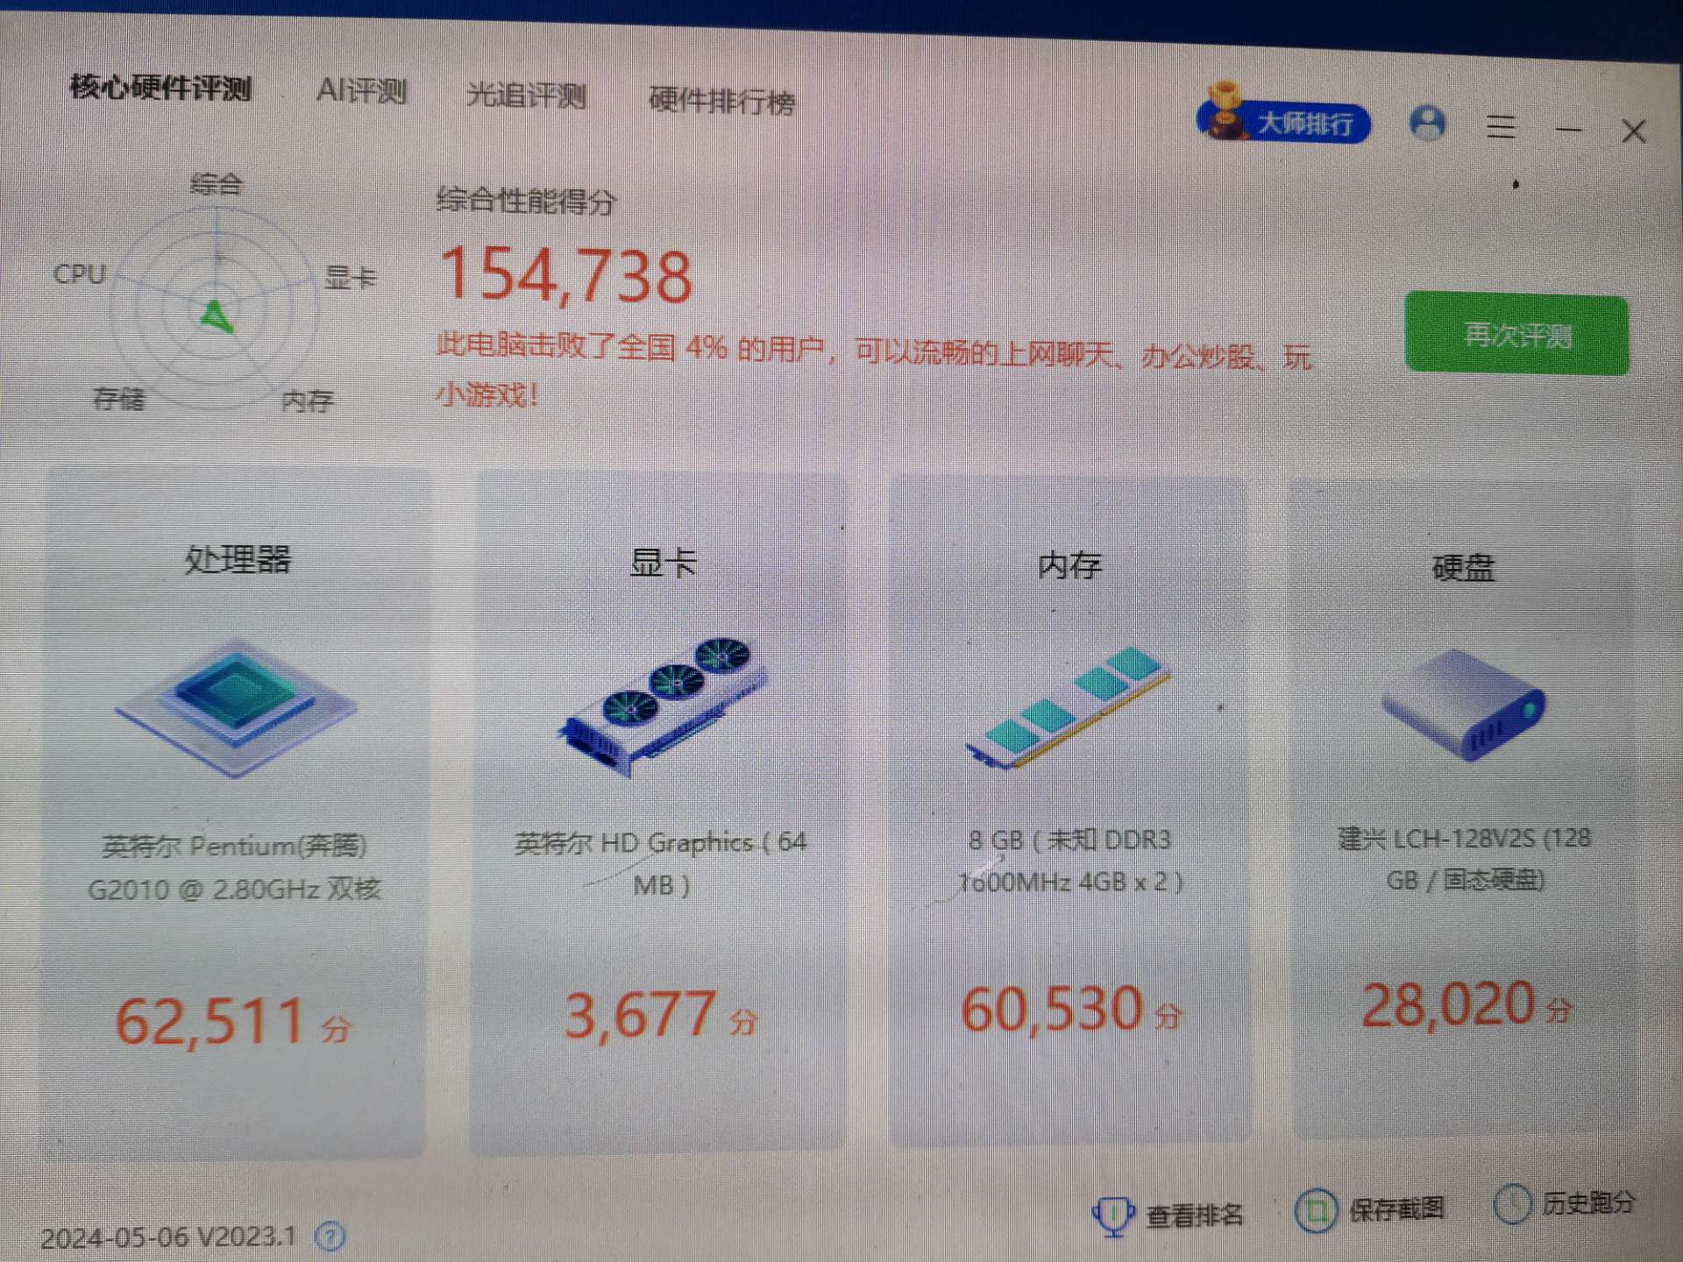Click the red 击败了全国 4% description text
The image size is (1683, 1262).
[873, 372]
